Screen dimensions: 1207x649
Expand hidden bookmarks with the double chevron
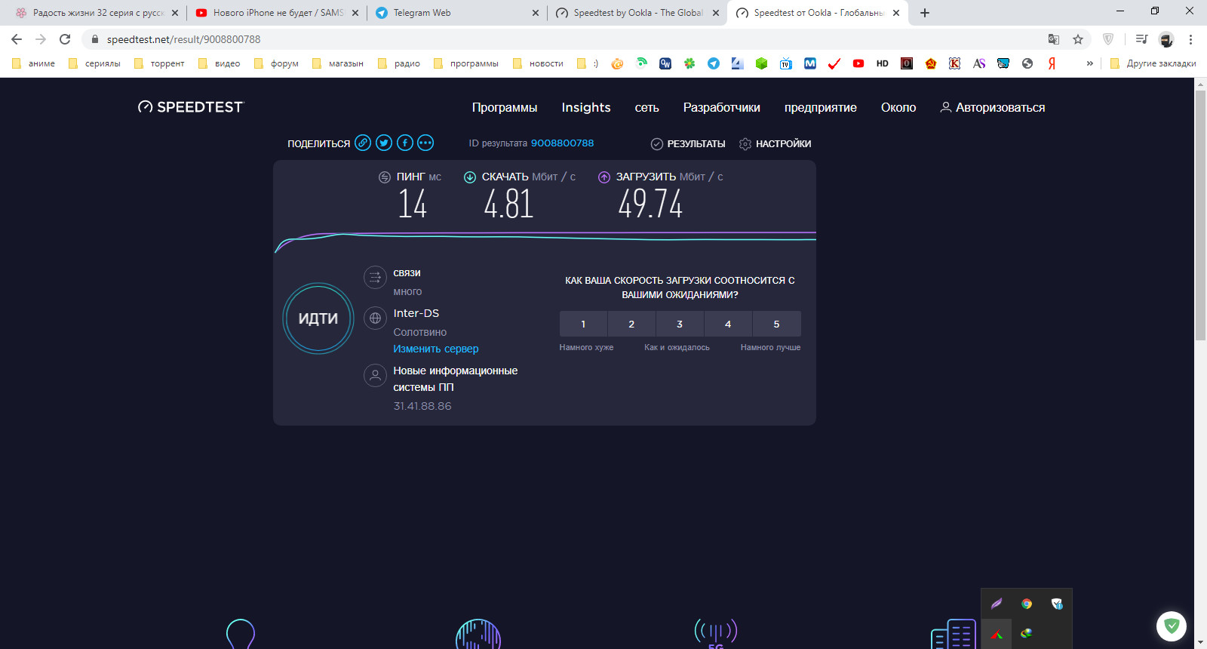pyautogui.click(x=1089, y=63)
